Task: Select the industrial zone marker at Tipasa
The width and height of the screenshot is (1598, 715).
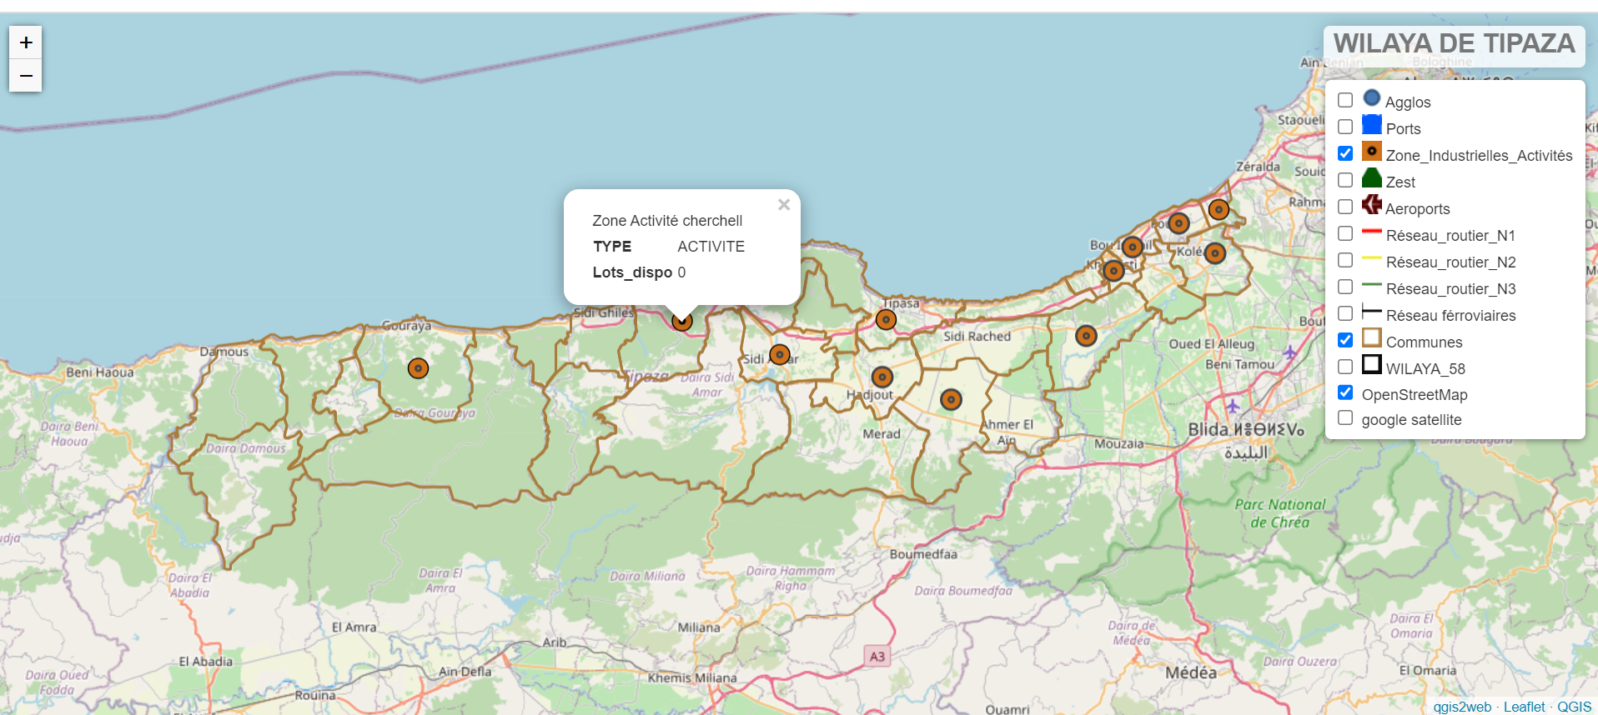Action: coord(886,319)
